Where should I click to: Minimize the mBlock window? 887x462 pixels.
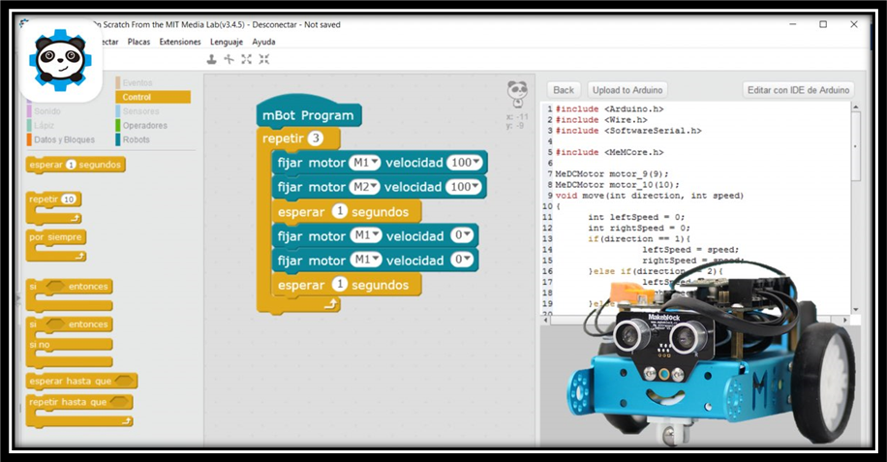click(x=792, y=24)
